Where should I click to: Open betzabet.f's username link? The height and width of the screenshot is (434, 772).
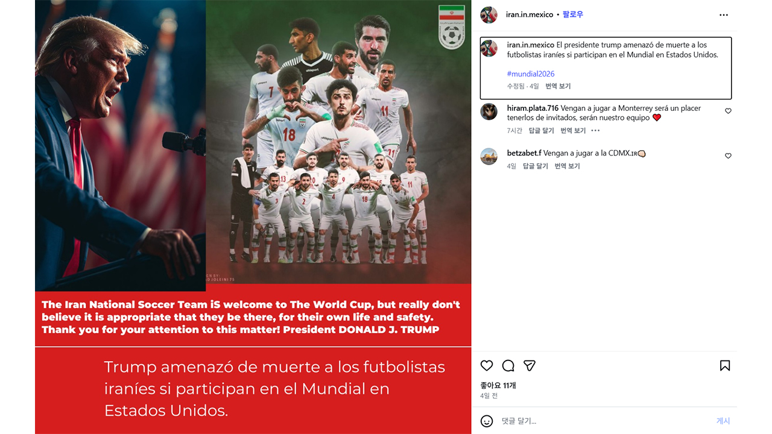pyautogui.click(x=524, y=153)
